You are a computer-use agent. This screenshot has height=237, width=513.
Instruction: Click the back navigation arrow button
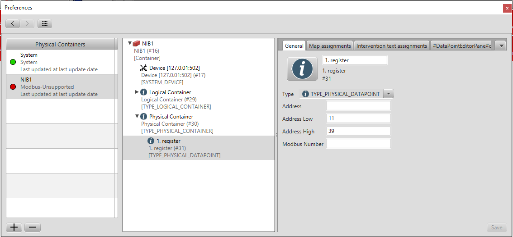[13, 23]
